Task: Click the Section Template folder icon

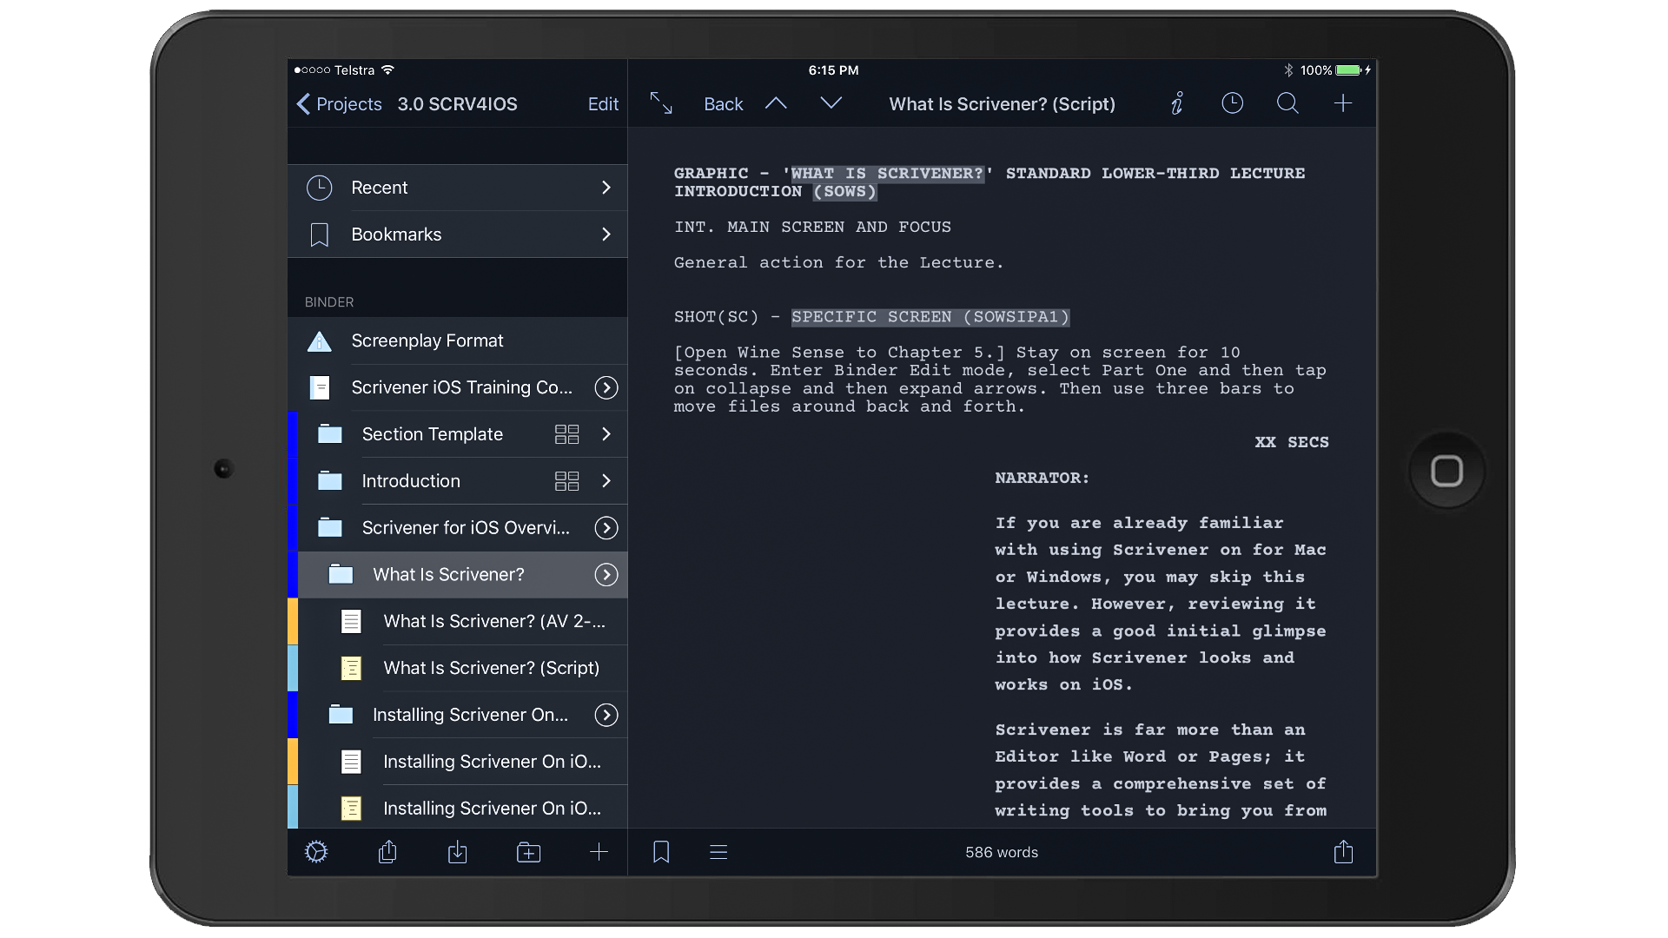Action: (330, 434)
